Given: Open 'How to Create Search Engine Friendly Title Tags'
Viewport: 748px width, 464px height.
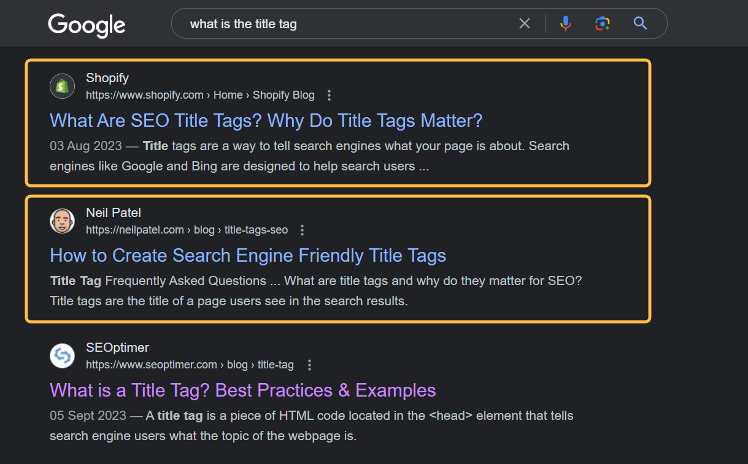Looking at the screenshot, I should (247, 255).
